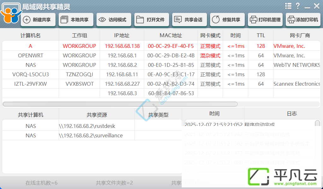The image size is (323, 189).
Task: Click 共享文件夹数=2 status text
Action: click(114, 183)
